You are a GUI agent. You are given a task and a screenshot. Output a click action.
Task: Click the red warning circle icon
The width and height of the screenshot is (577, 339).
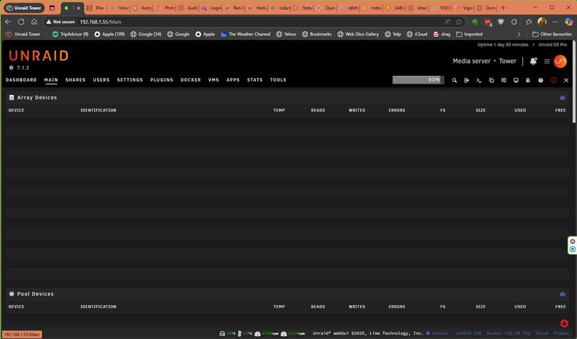(x=553, y=80)
